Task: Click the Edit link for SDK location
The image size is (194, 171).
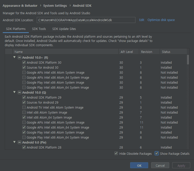Action: point(142,20)
